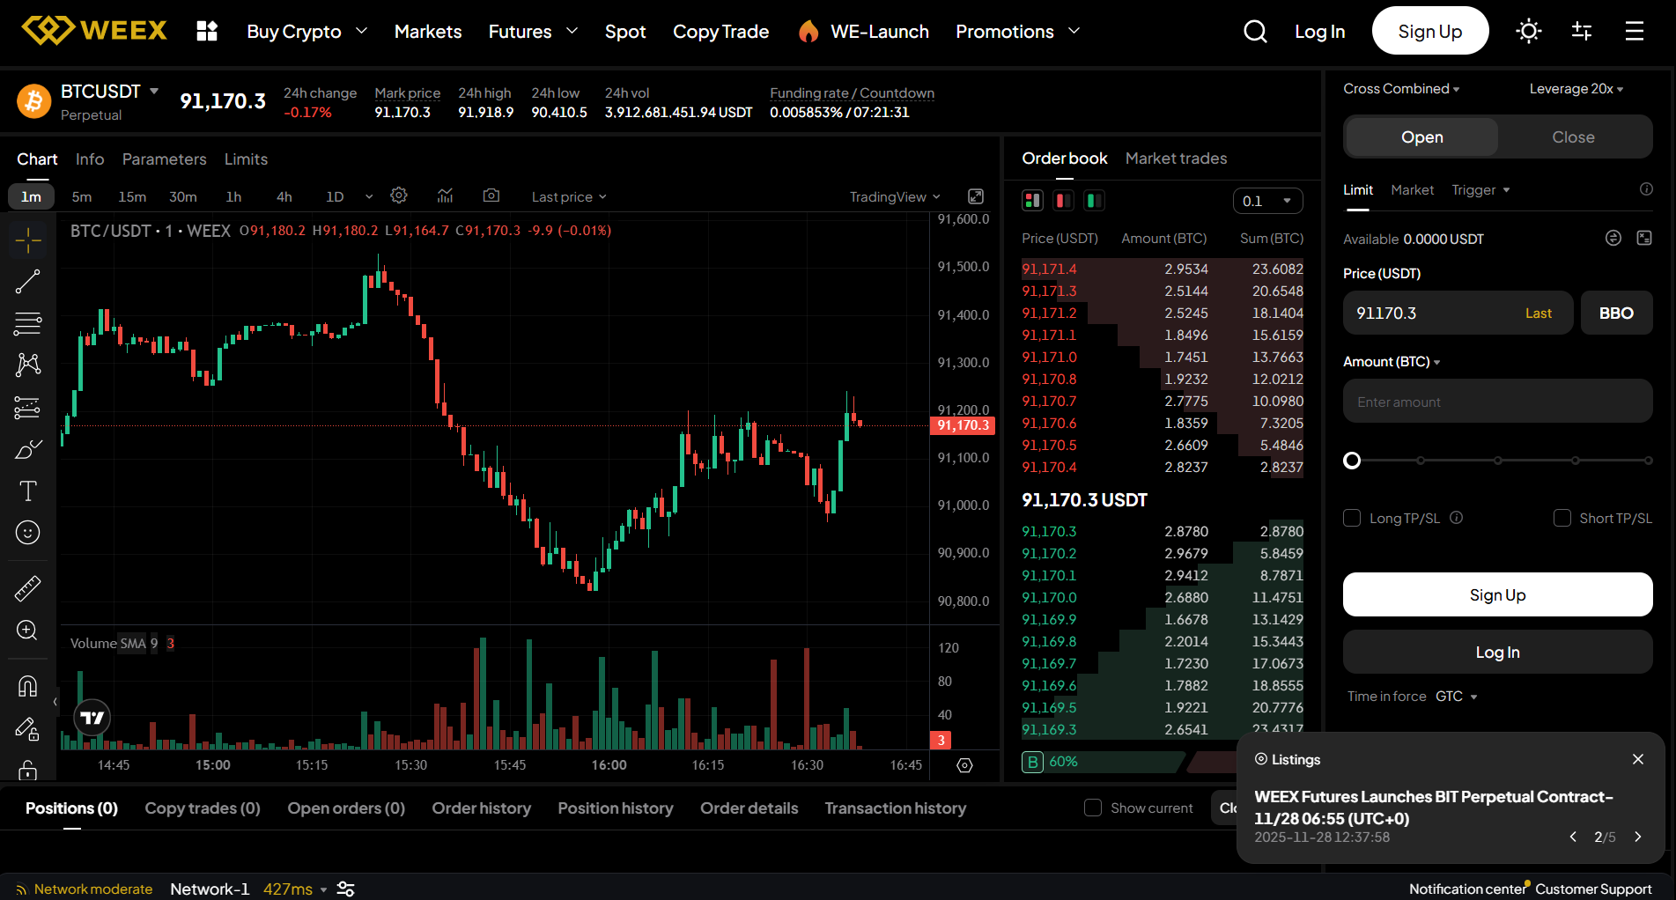Enable the Long TP/SL checkbox
1676x900 pixels.
[x=1352, y=518]
